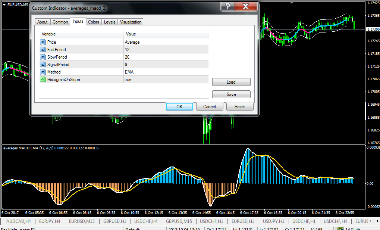The height and width of the screenshot is (230, 380).
Task: Open the Levels tab
Action: [110, 22]
